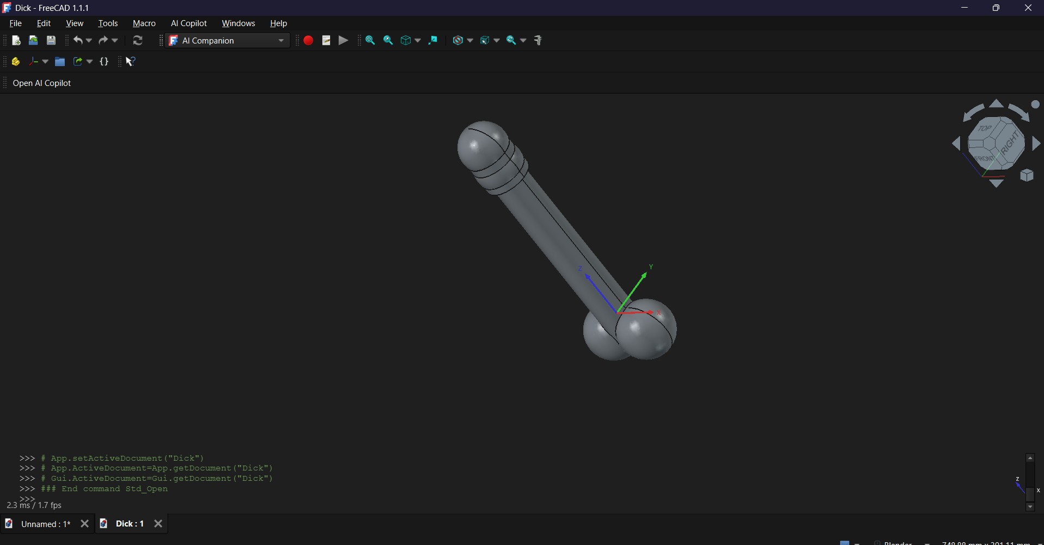Fit selection using the Zoom Selection icon
The width and height of the screenshot is (1044, 545).
(388, 41)
